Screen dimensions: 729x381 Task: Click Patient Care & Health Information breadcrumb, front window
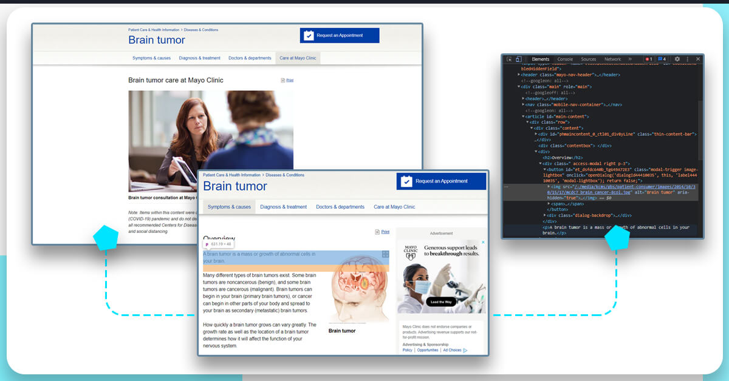point(231,175)
